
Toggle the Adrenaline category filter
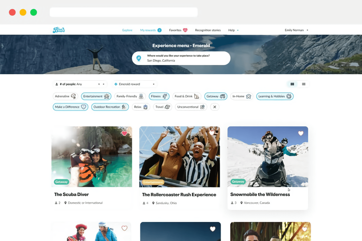pos(65,96)
